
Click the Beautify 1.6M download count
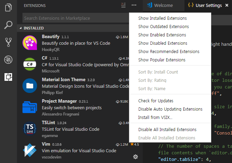[x=122, y=37]
